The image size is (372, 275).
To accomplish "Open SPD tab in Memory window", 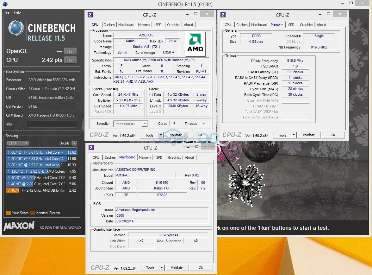I will click(x=291, y=25).
